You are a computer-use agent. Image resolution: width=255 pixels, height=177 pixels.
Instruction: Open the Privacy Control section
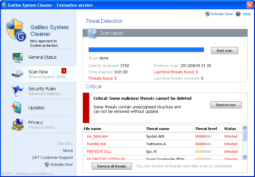[39, 125]
